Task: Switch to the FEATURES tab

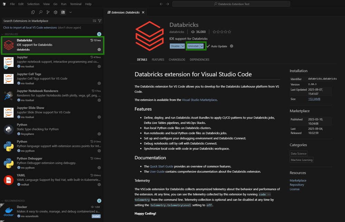Action: tap(158, 59)
